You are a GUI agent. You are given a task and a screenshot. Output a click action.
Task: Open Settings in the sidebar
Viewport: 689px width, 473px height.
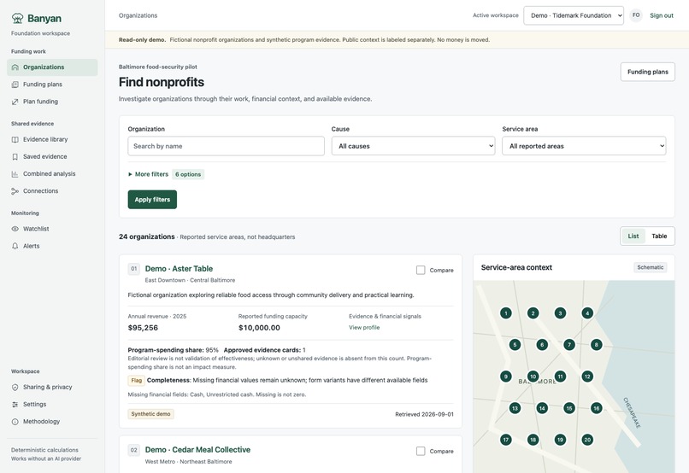(52, 404)
